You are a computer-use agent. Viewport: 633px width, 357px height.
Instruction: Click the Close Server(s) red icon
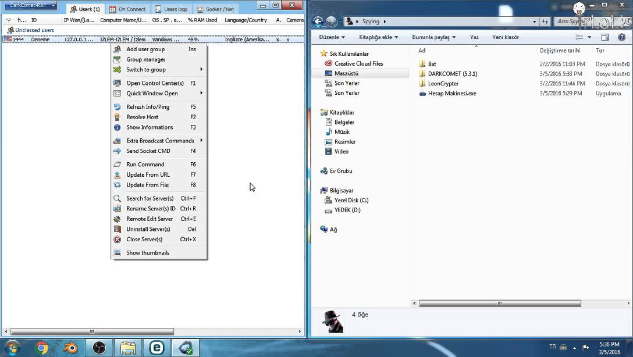[x=117, y=239]
